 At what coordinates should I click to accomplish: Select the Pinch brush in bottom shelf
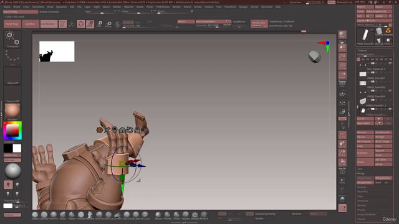click(176, 215)
